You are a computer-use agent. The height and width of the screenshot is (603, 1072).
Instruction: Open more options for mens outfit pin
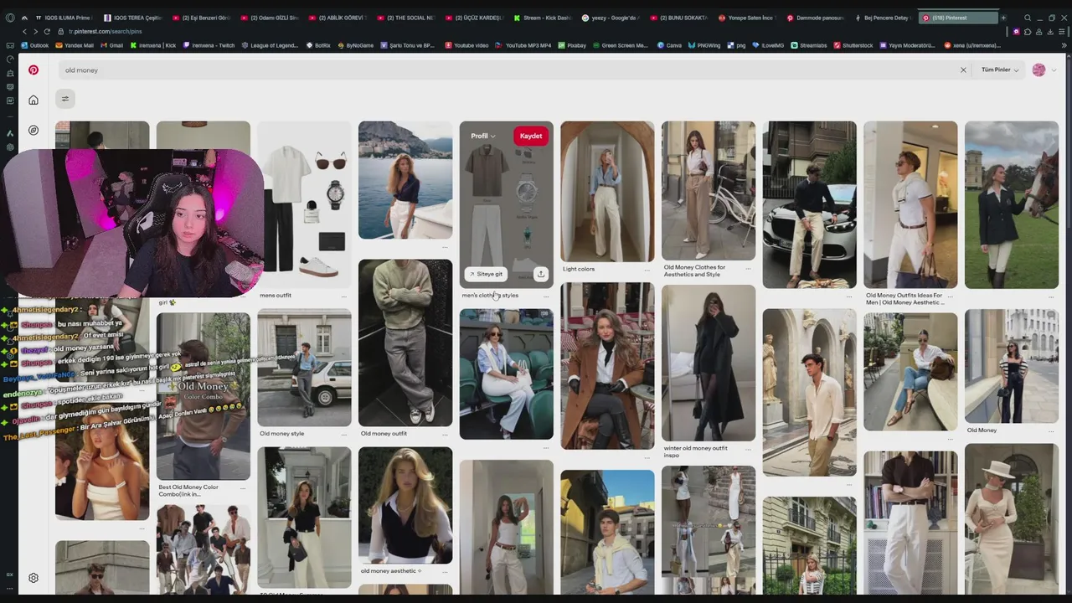tap(343, 296)
